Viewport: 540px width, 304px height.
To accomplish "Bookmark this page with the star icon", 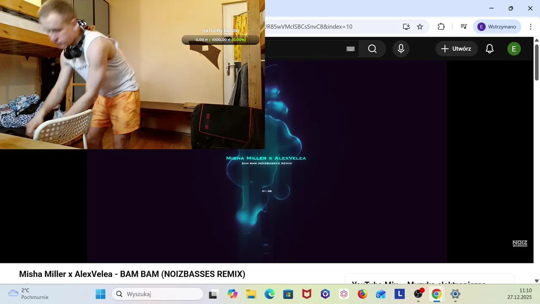I will point(420,27).
